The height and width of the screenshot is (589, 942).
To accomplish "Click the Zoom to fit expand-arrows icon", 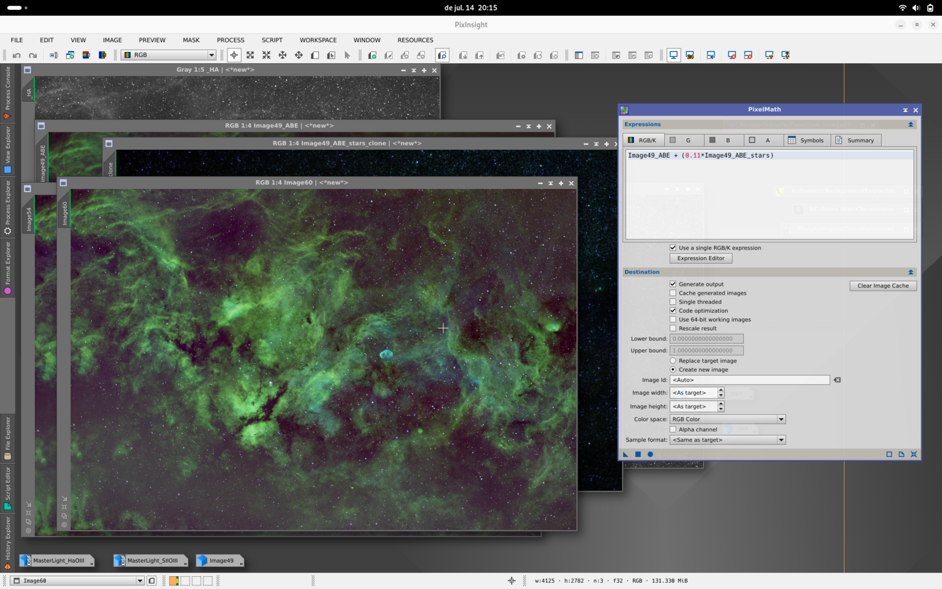I will tap(250, 55).
